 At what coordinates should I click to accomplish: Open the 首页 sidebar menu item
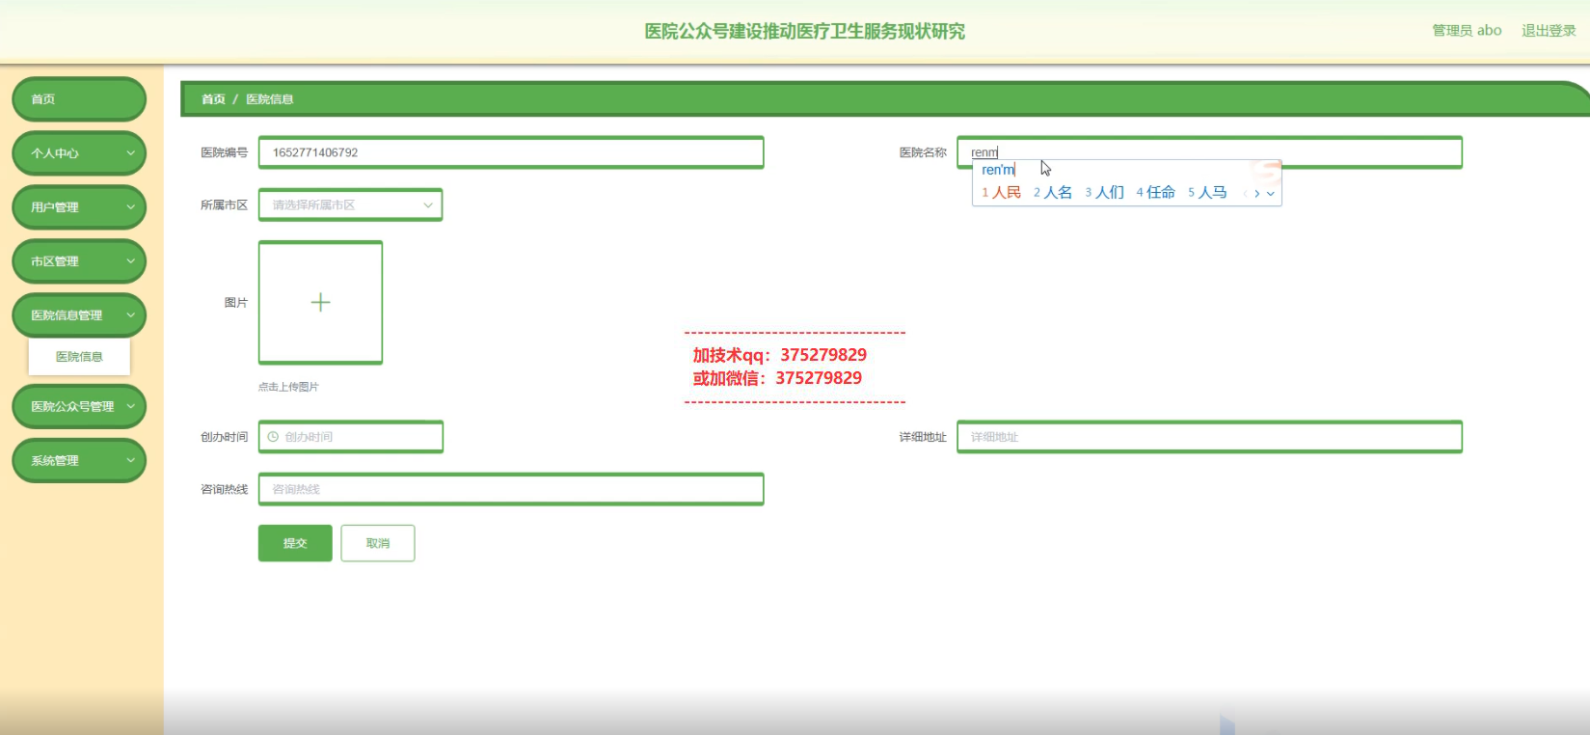pos(79,99)
